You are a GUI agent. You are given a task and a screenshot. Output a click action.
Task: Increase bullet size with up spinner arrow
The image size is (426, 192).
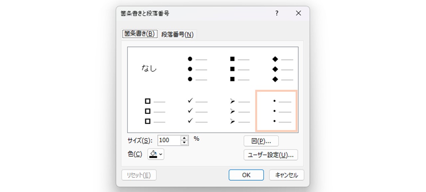tap(184, 138)
